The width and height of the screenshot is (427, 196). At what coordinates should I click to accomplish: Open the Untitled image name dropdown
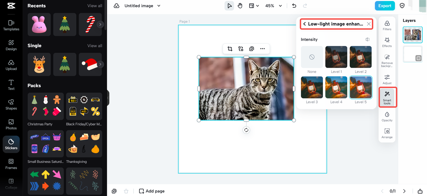pos(159,6)
